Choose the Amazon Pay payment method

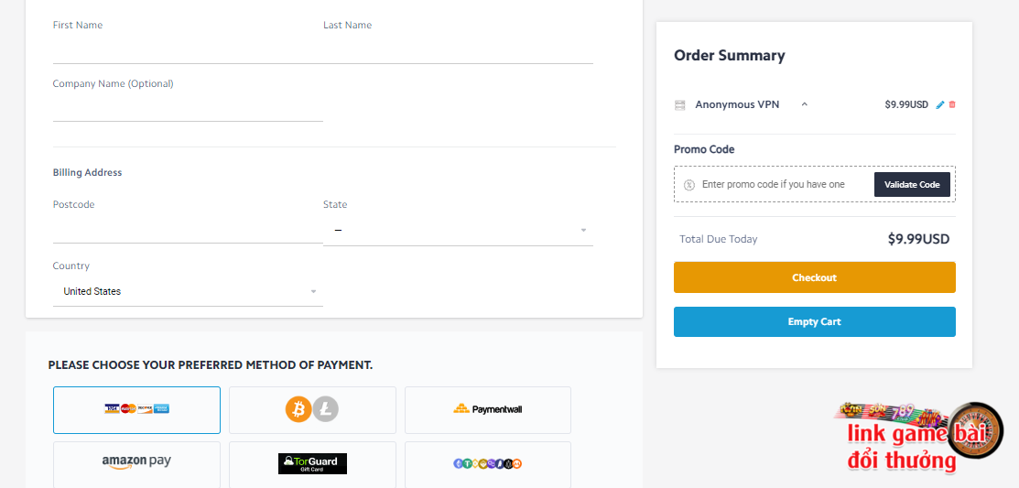pyautogui.click(x=136, y=464)
